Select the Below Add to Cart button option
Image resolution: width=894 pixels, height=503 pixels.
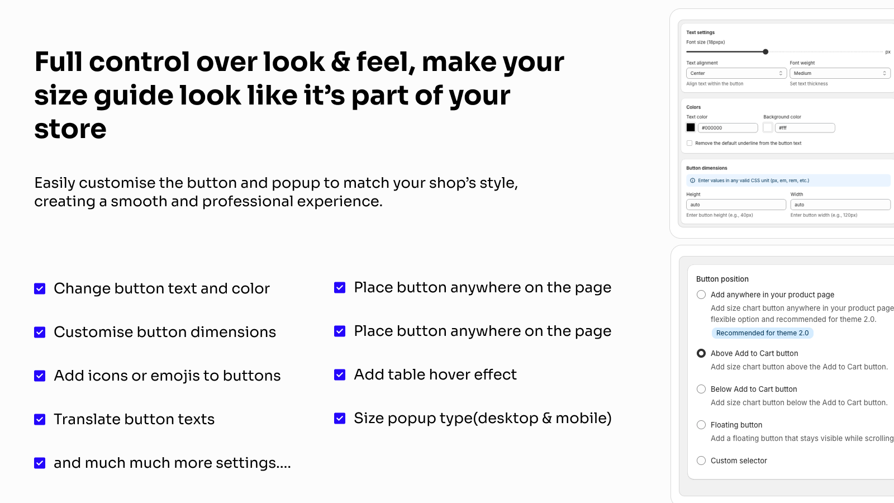click(701, 389)
